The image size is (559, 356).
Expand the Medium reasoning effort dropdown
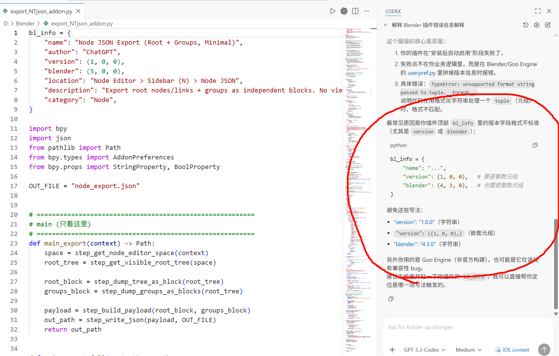point(469,350)
